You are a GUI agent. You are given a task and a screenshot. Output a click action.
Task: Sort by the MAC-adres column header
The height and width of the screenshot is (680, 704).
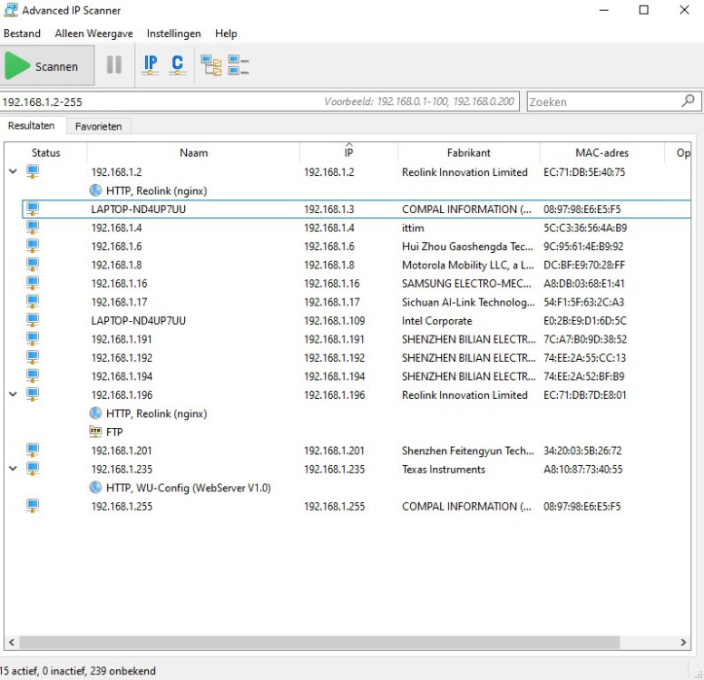point(601,153)
